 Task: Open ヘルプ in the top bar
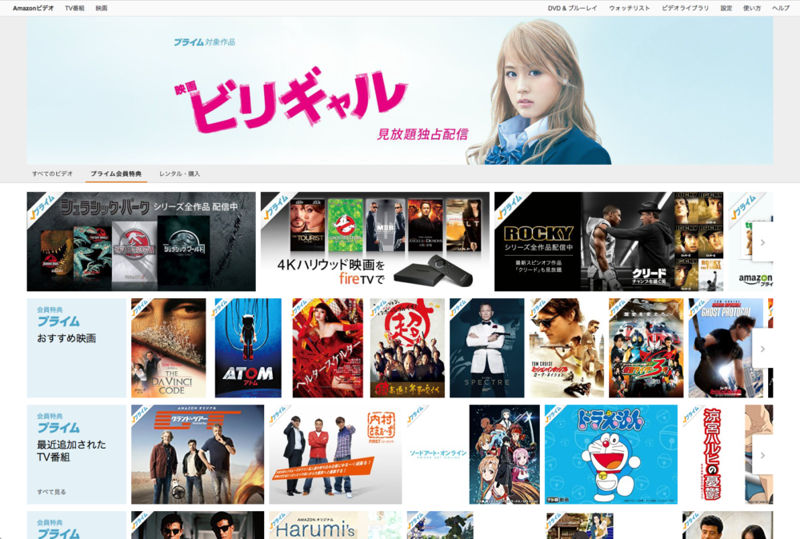click(x=781, y=8)
